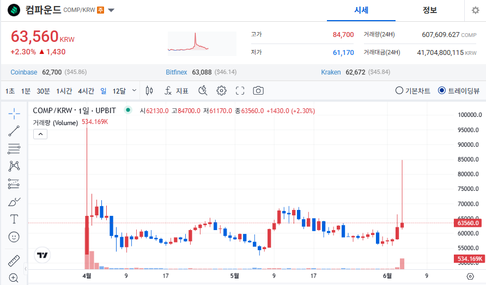
Task: Select the 12달 interval
Action: 119,91
